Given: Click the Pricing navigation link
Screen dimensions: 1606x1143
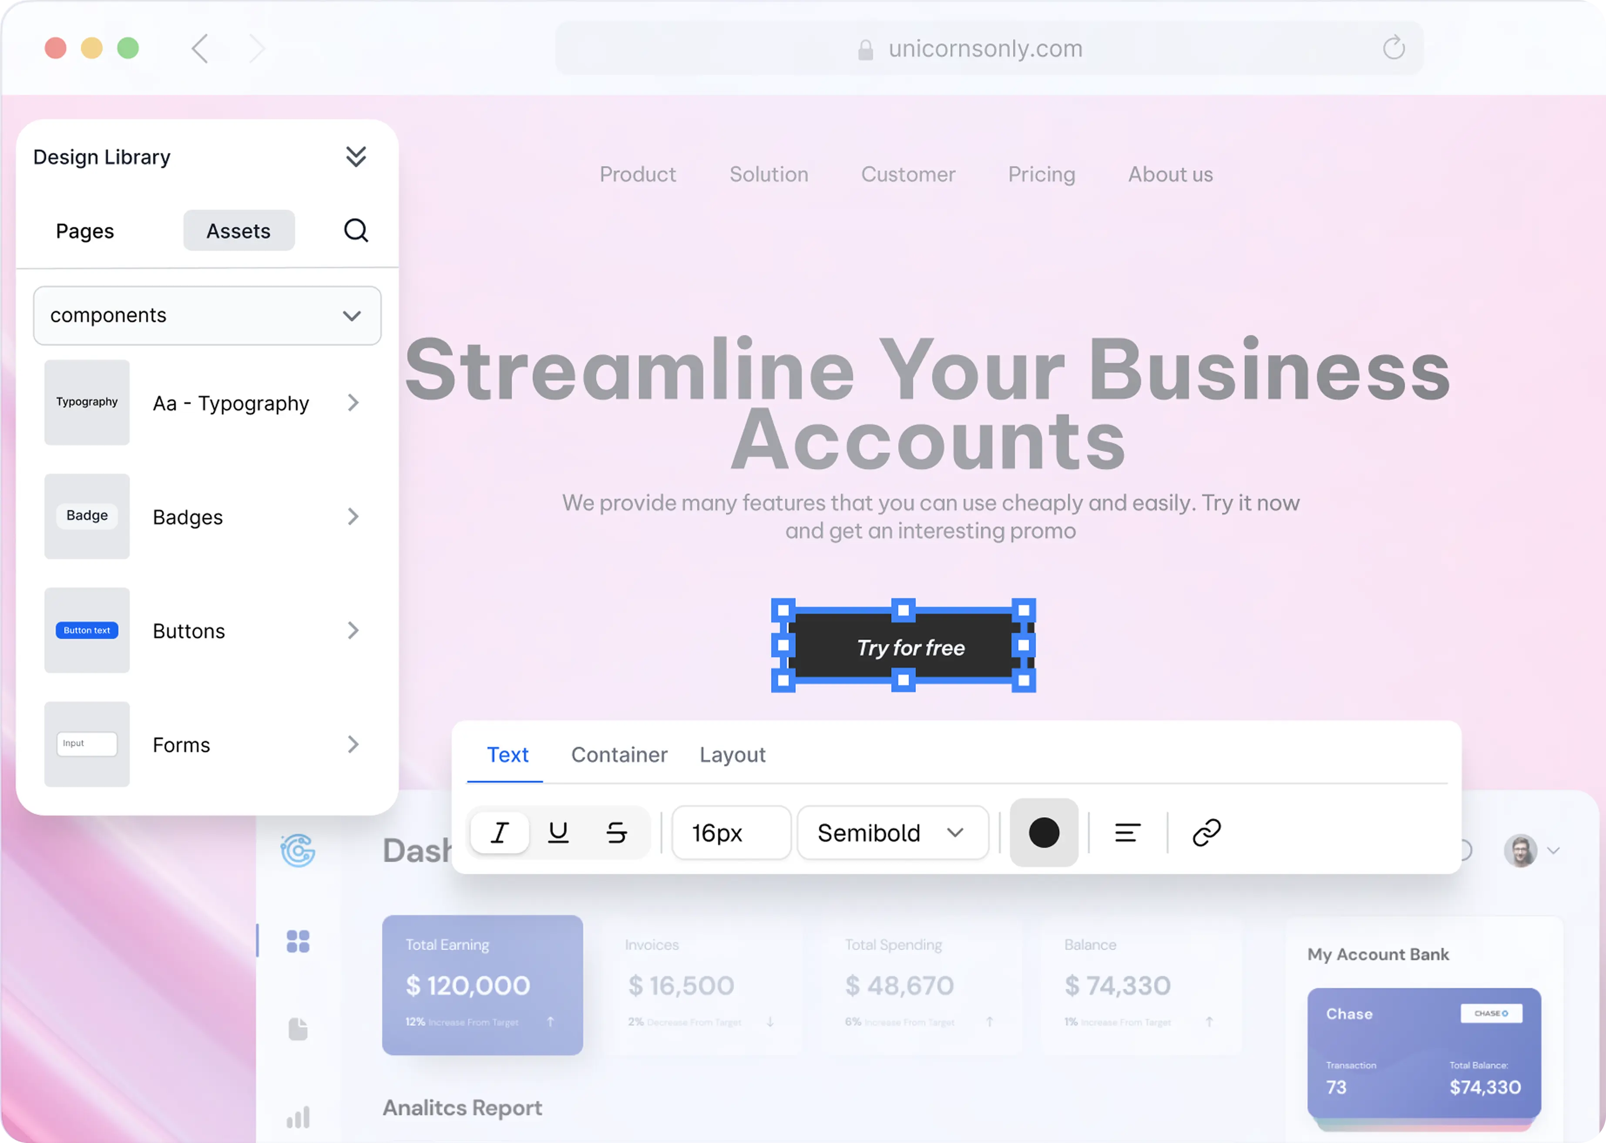Looking at the screenshot, I should [1042, 174].
